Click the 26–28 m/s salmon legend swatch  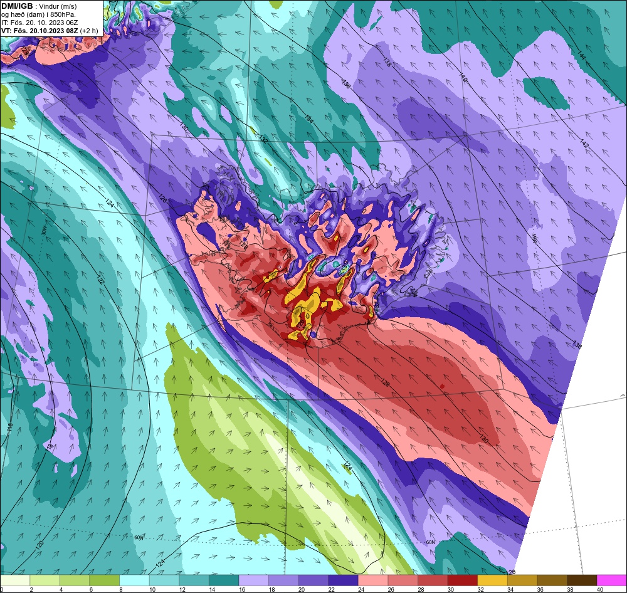tap(403, 580)
